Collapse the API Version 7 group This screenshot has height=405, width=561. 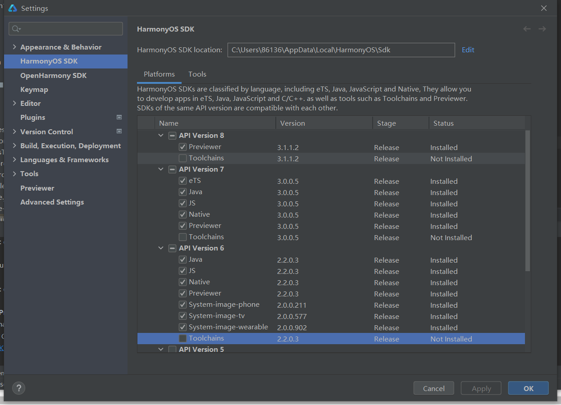coord(161,169)
